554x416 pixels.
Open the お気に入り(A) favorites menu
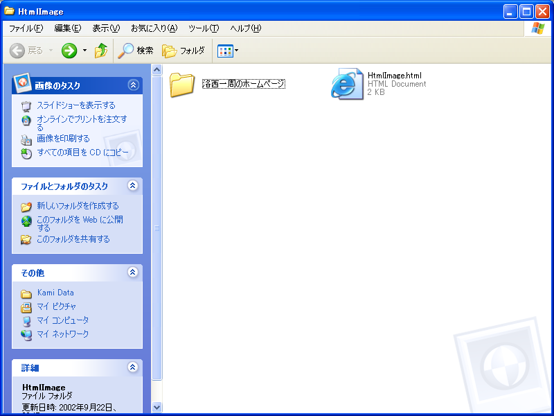click(x=154, y=28)
